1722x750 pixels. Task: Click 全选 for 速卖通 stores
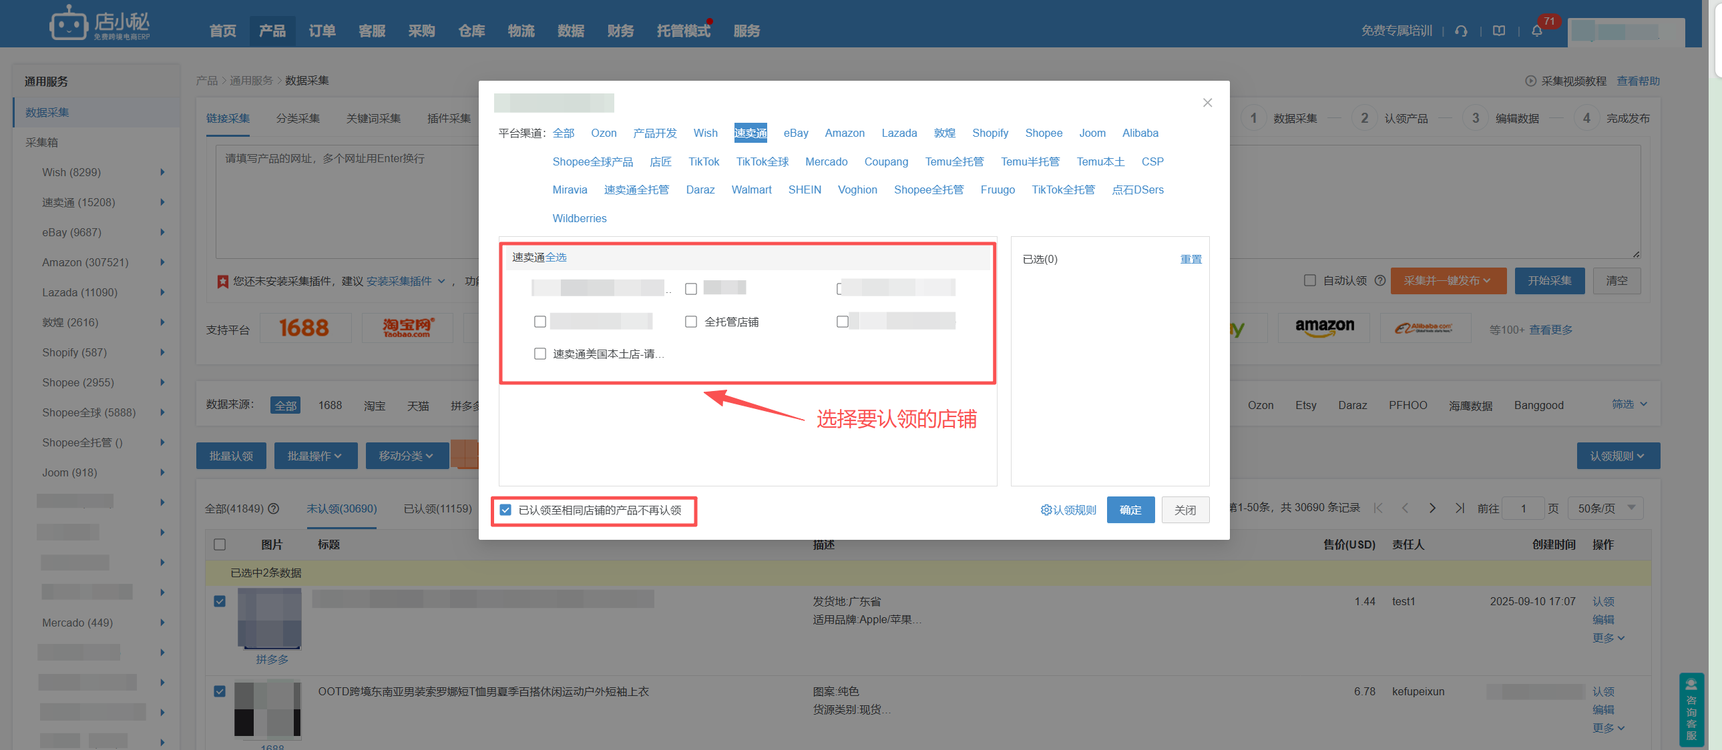[556, 258]
